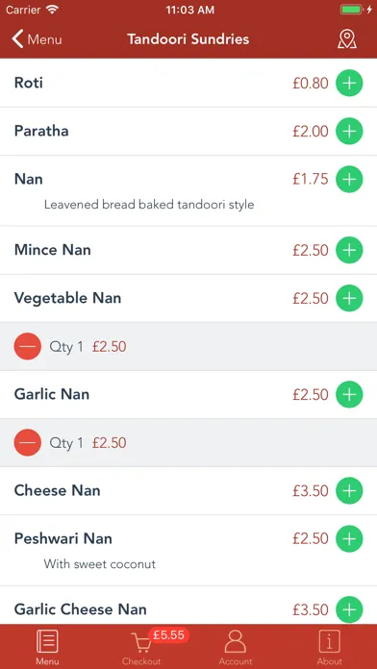Select the Menu tab in bottom bar
Screen dimensions: 377x669
[47, 646]
